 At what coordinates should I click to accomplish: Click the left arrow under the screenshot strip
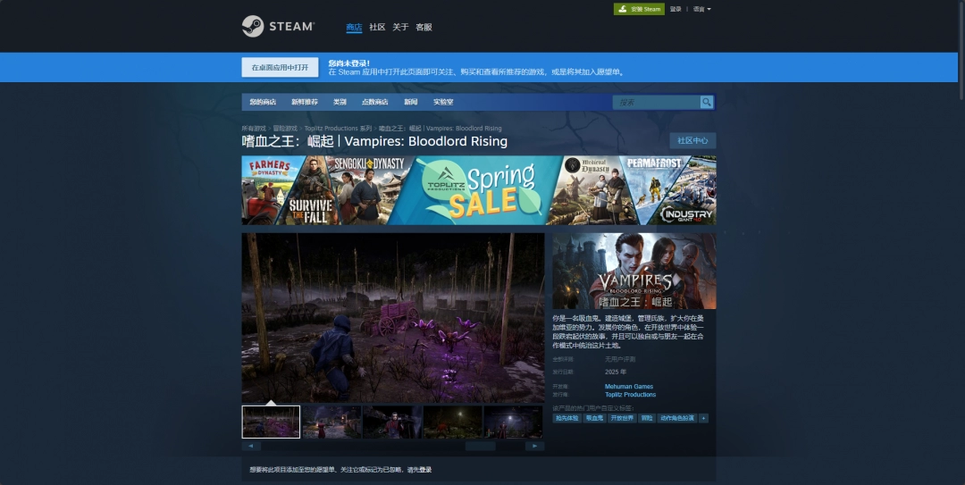[251, 446]
